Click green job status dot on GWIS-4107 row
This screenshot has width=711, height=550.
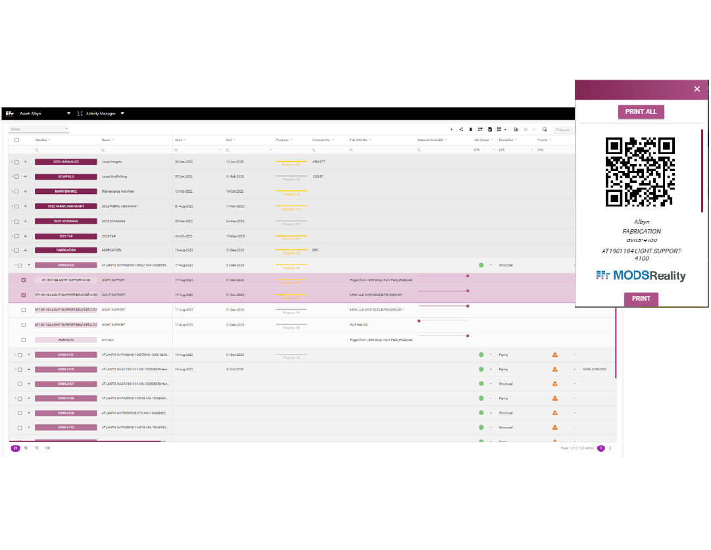(481, 384)
